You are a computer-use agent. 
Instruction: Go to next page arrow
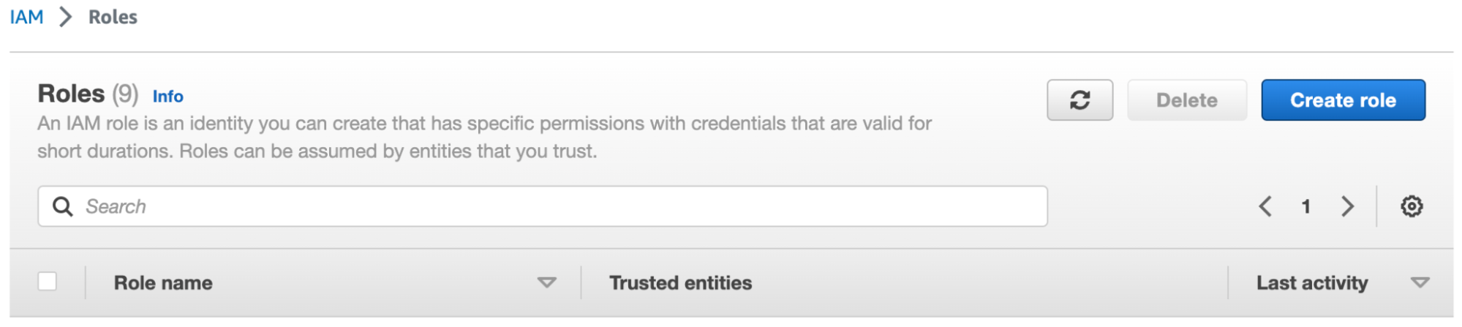pos(1347,206)
